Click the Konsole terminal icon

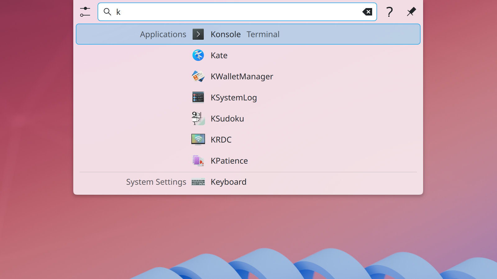click(198, 34)
